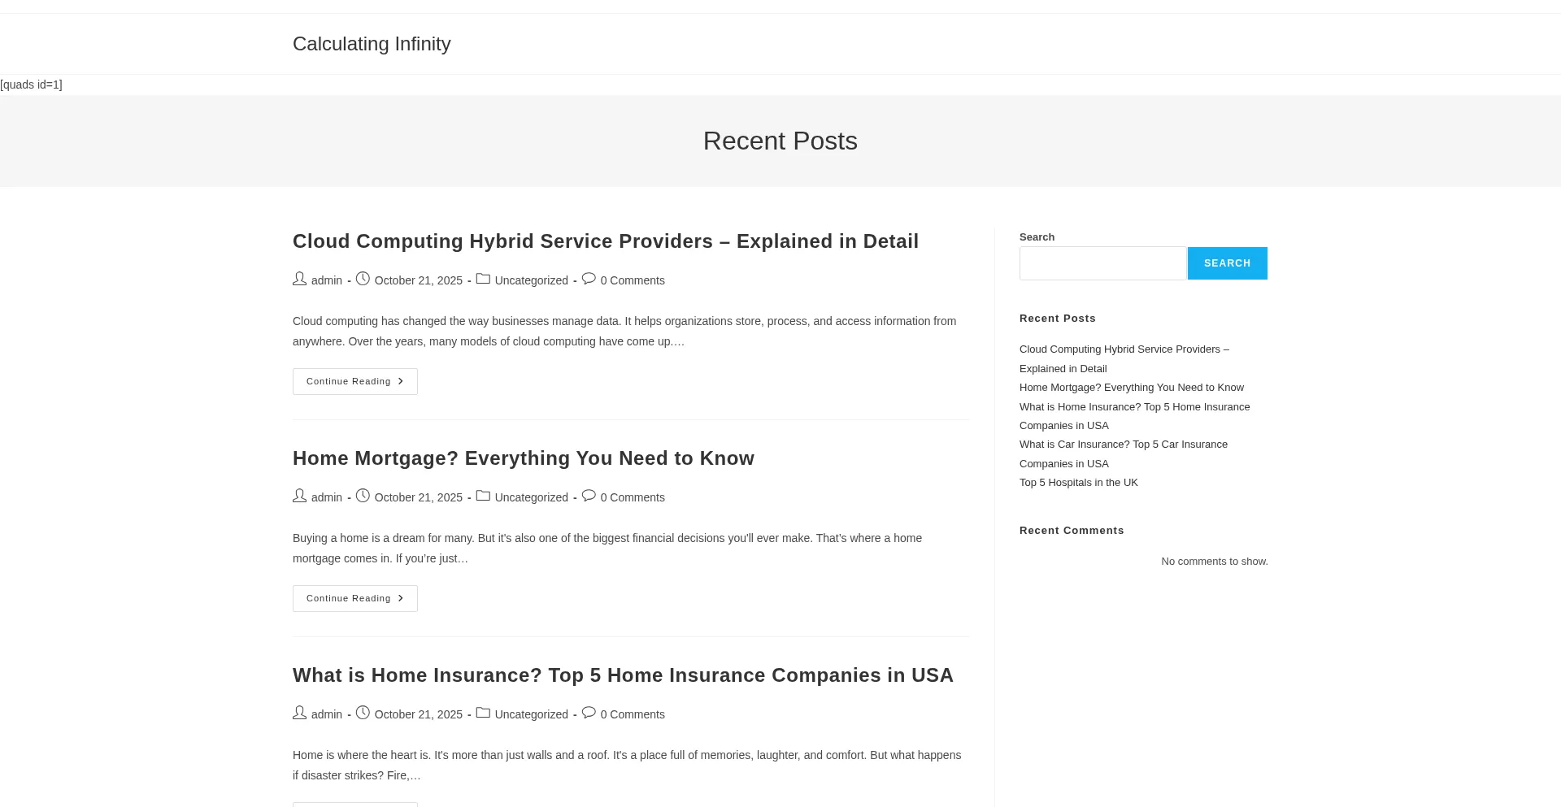Click the folder icon on Home Insurance post

click(x=483, y=713)
